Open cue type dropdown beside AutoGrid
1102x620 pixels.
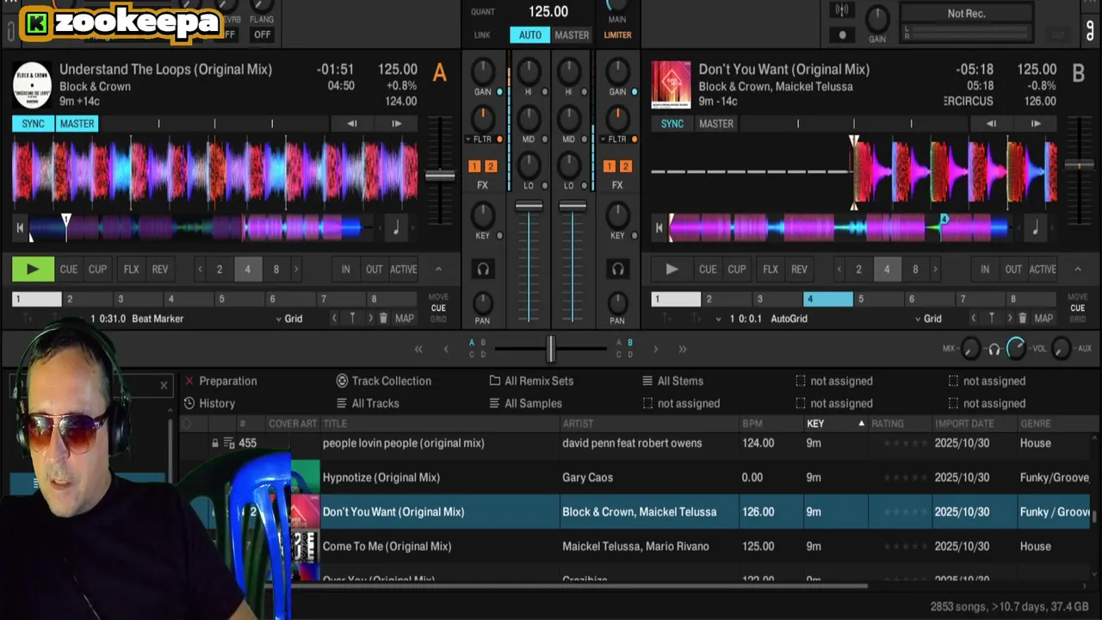coord(719,319)
